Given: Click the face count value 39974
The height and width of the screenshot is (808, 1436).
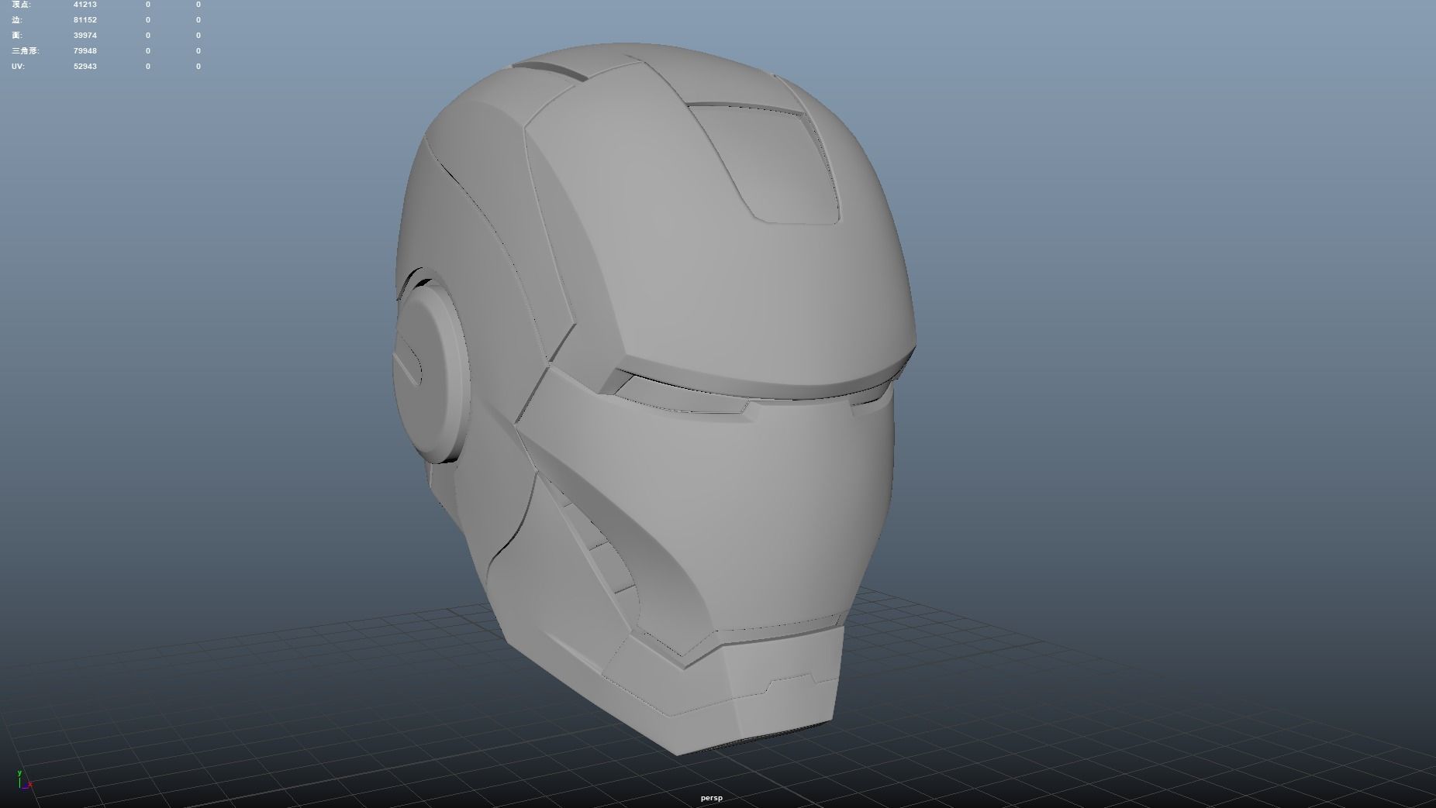Looking at the screenshot, I should [85, 36].
